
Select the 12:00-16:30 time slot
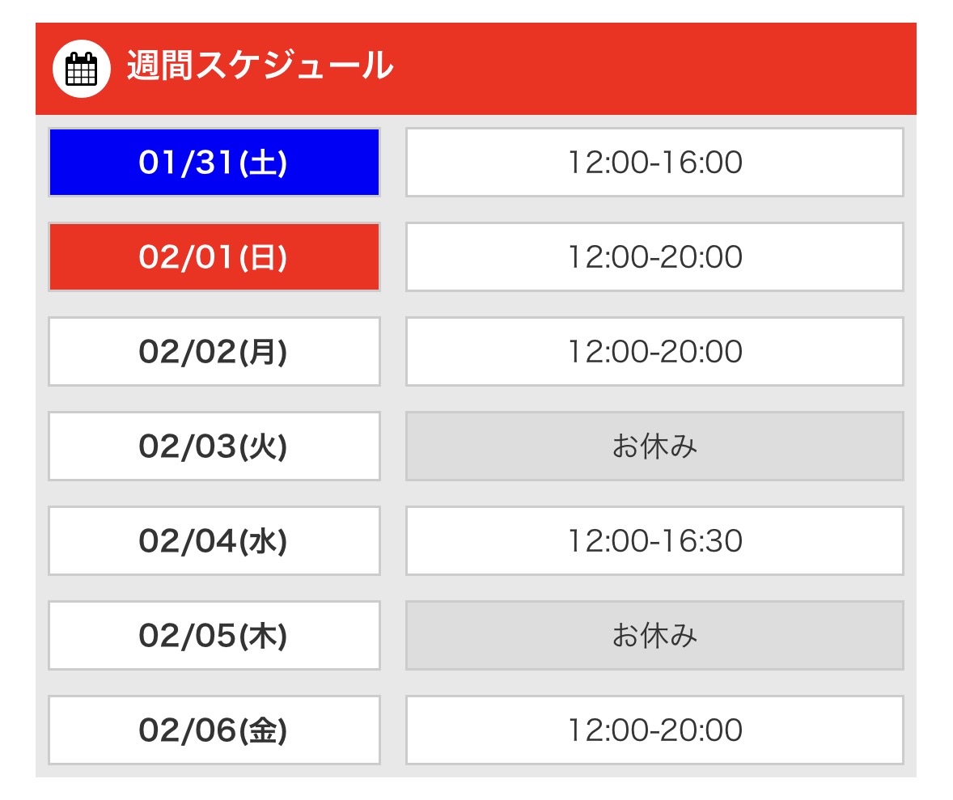654,540
